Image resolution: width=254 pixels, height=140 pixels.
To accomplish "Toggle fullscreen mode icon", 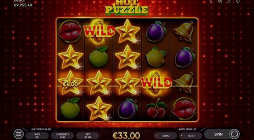I will (229, 1).
